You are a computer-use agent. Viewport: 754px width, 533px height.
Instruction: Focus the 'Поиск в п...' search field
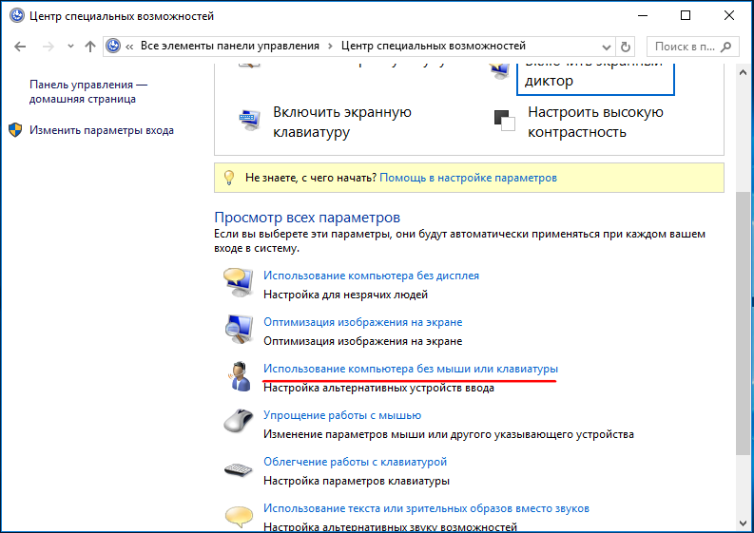pyautogui.click(x=693, y=47)
